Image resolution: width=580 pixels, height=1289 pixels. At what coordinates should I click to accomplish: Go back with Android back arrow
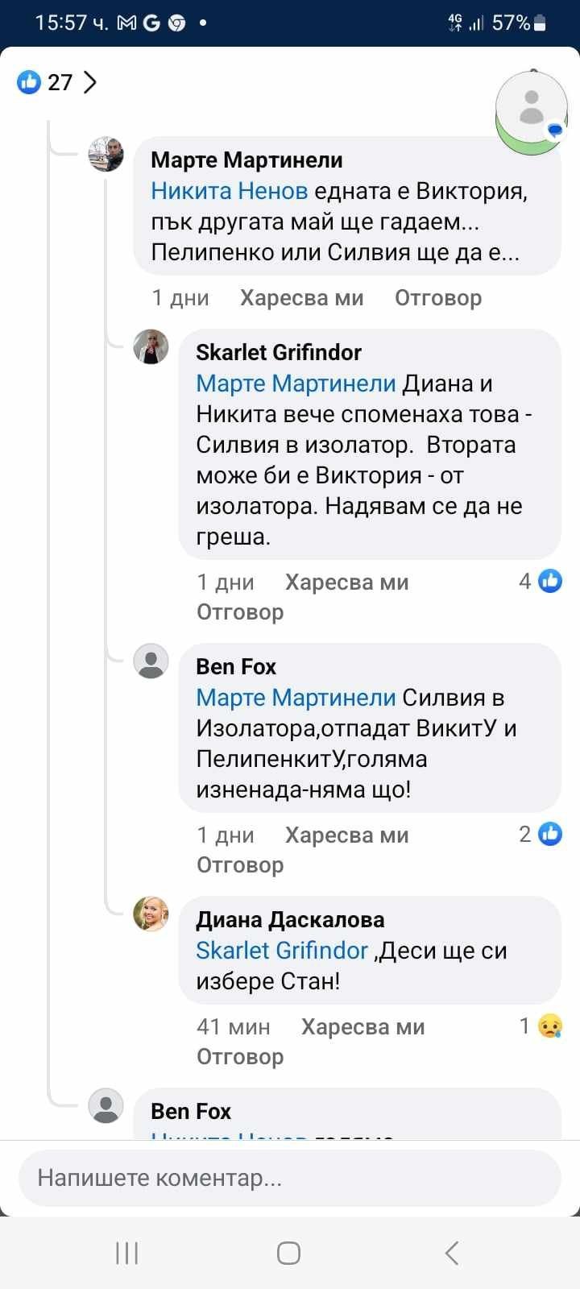pos(452,1253)
